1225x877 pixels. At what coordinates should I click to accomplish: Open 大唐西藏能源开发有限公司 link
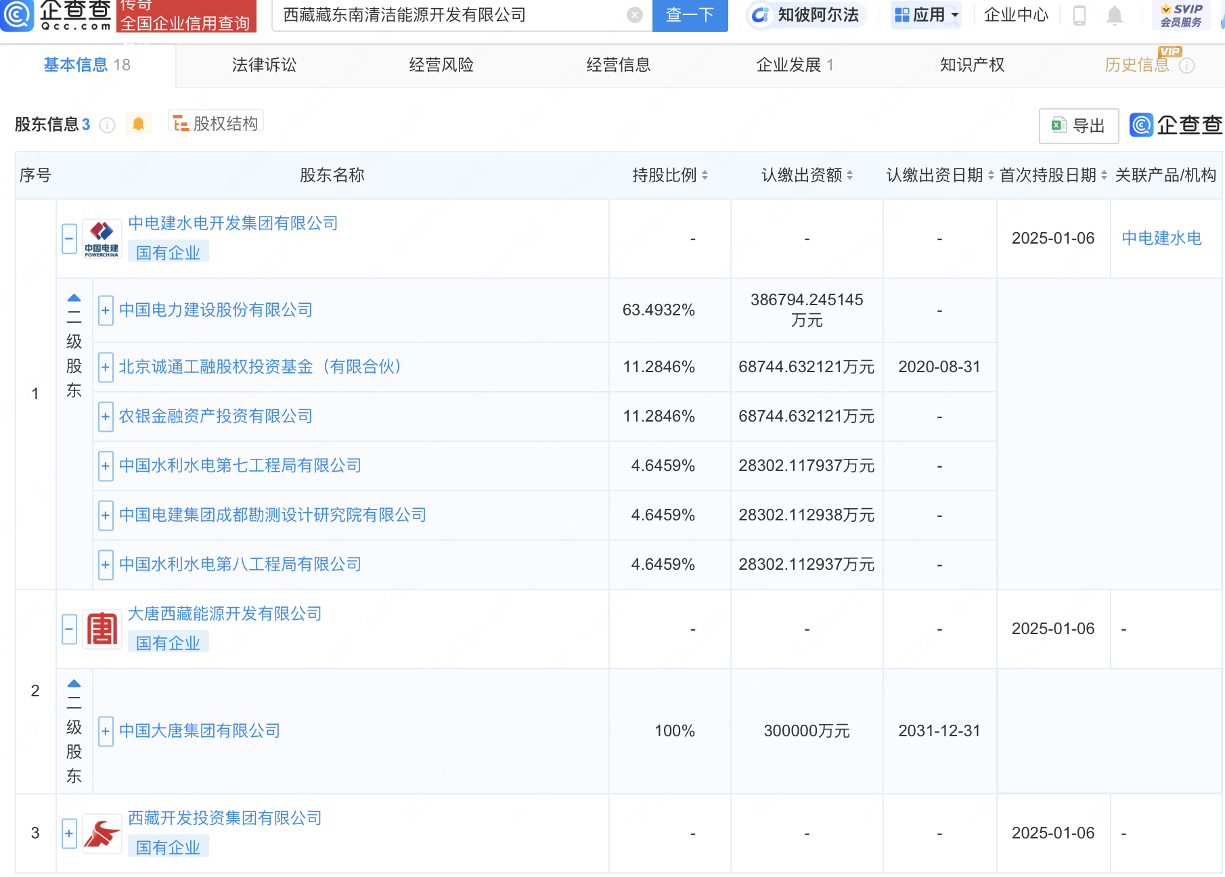pos(225,614)
